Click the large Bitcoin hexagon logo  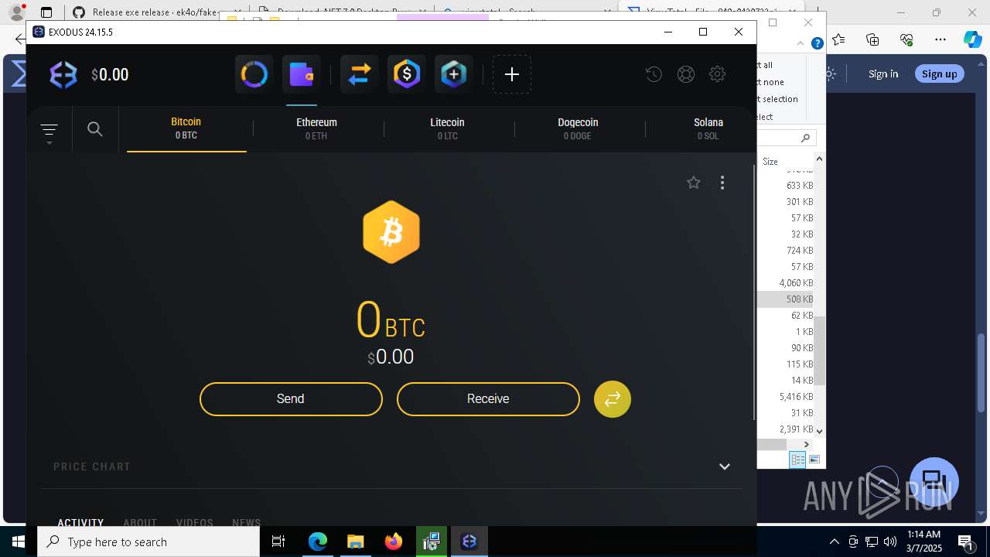coord(391,232)
